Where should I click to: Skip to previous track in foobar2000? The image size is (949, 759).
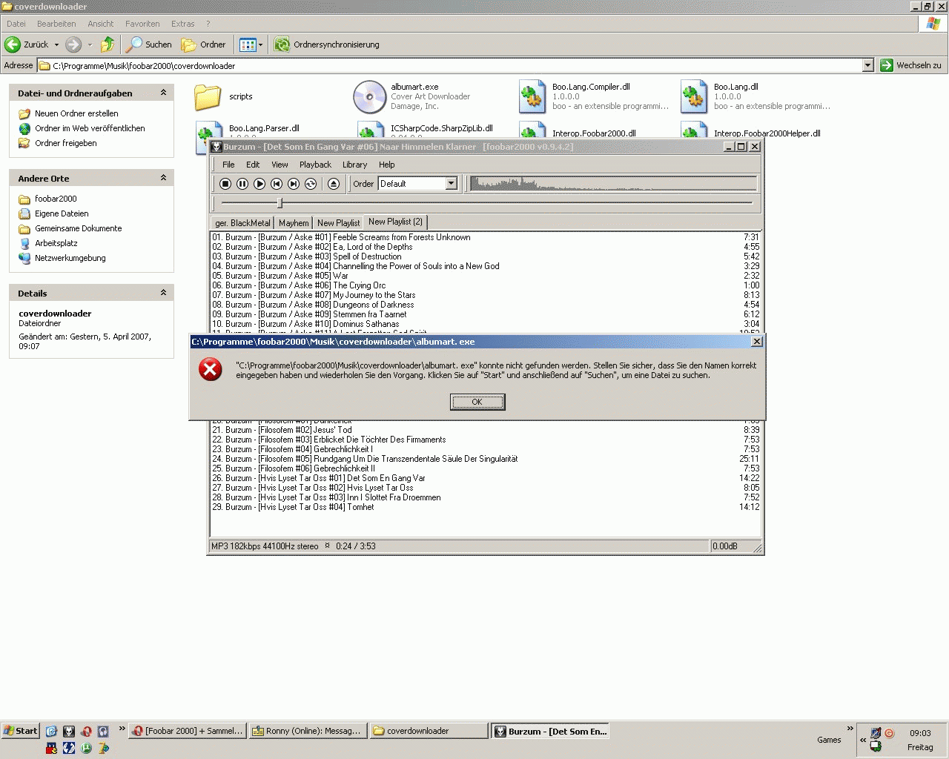click(x=277, y=184)
